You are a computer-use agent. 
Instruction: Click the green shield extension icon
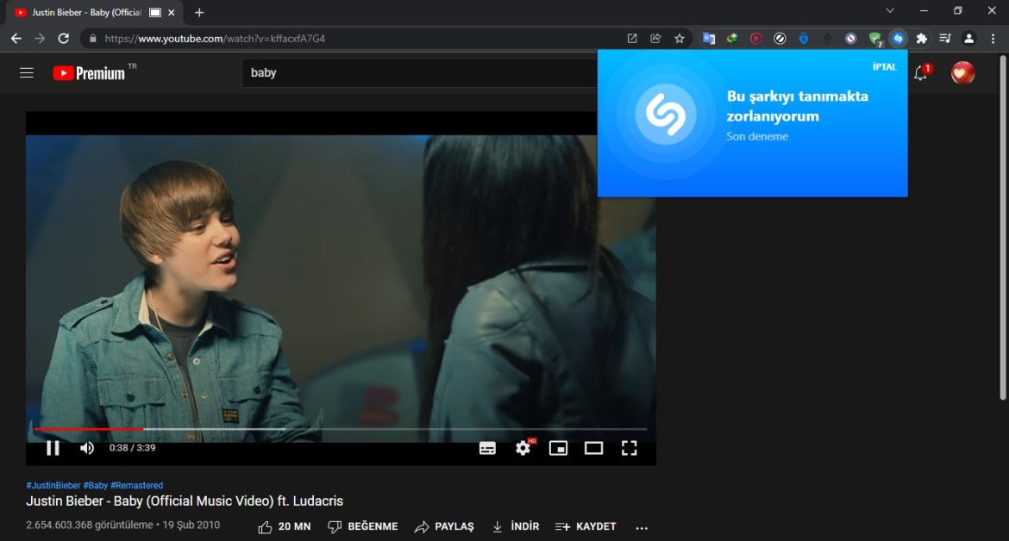(x=874, y=39)
